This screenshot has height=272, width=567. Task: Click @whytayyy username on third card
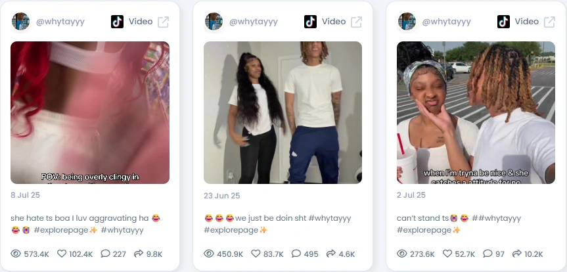pyautogui.click(x=447, y=22)
